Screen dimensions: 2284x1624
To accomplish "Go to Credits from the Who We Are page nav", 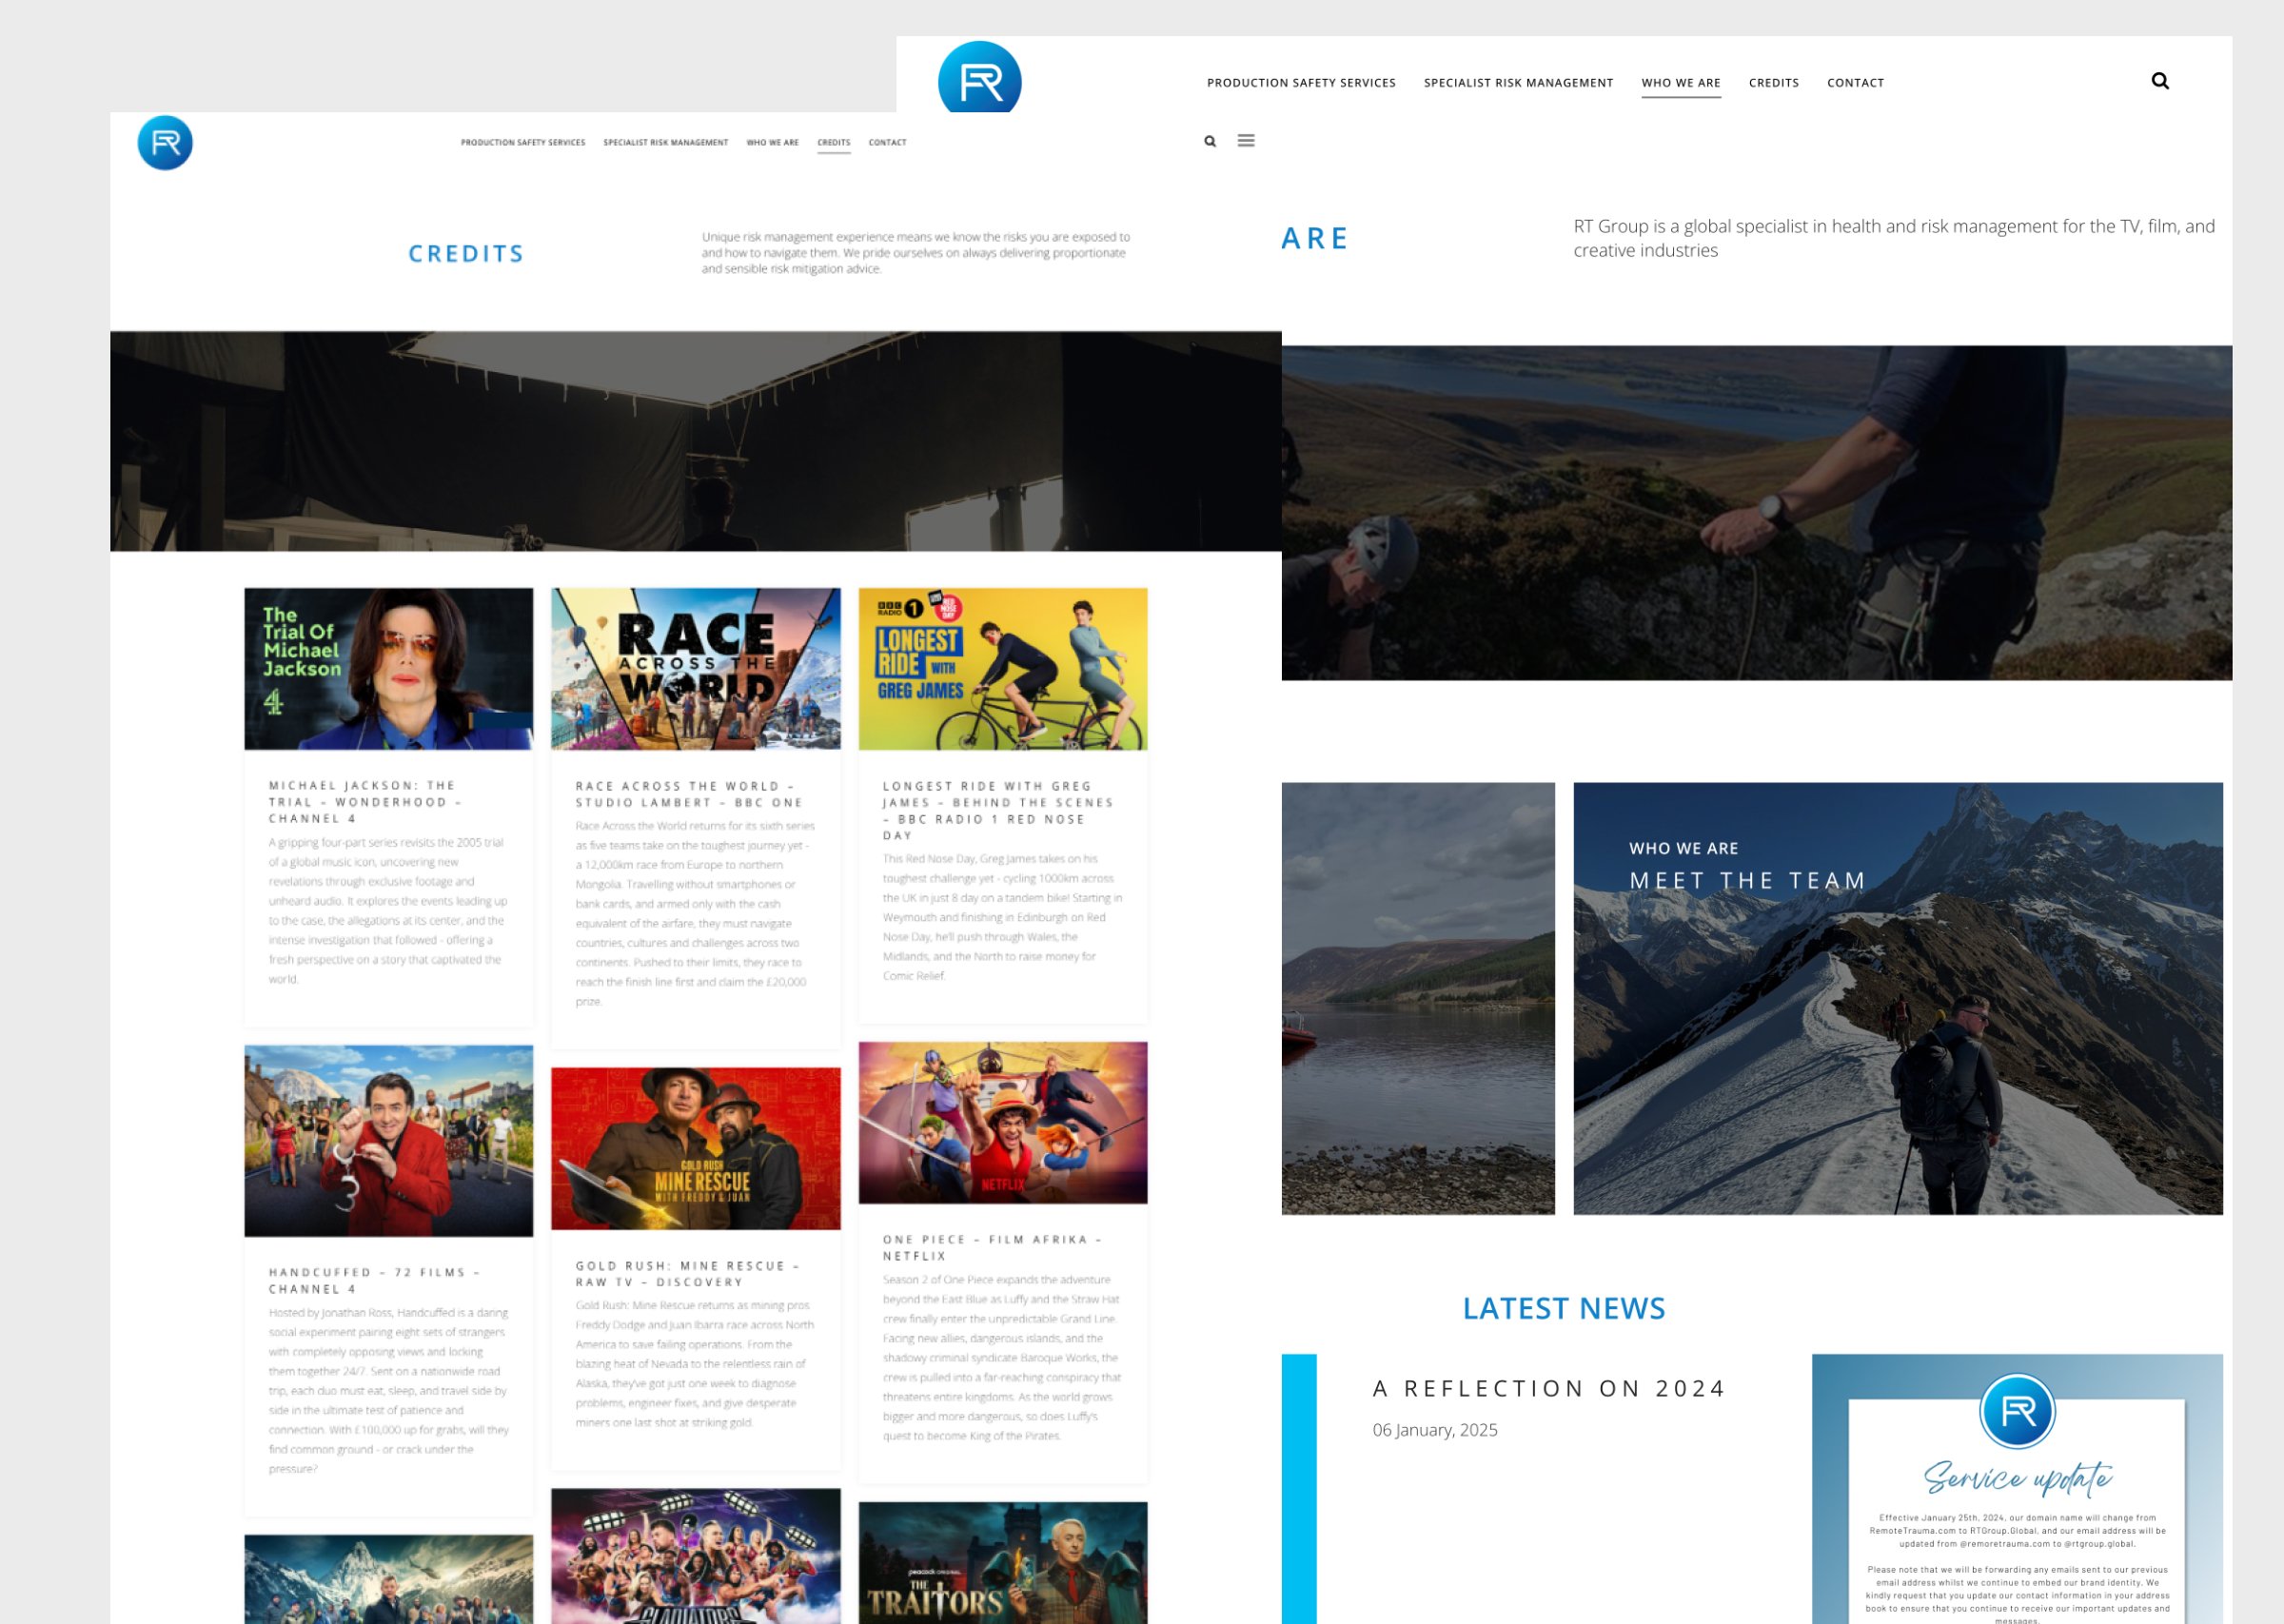I will click(1774, 83).
